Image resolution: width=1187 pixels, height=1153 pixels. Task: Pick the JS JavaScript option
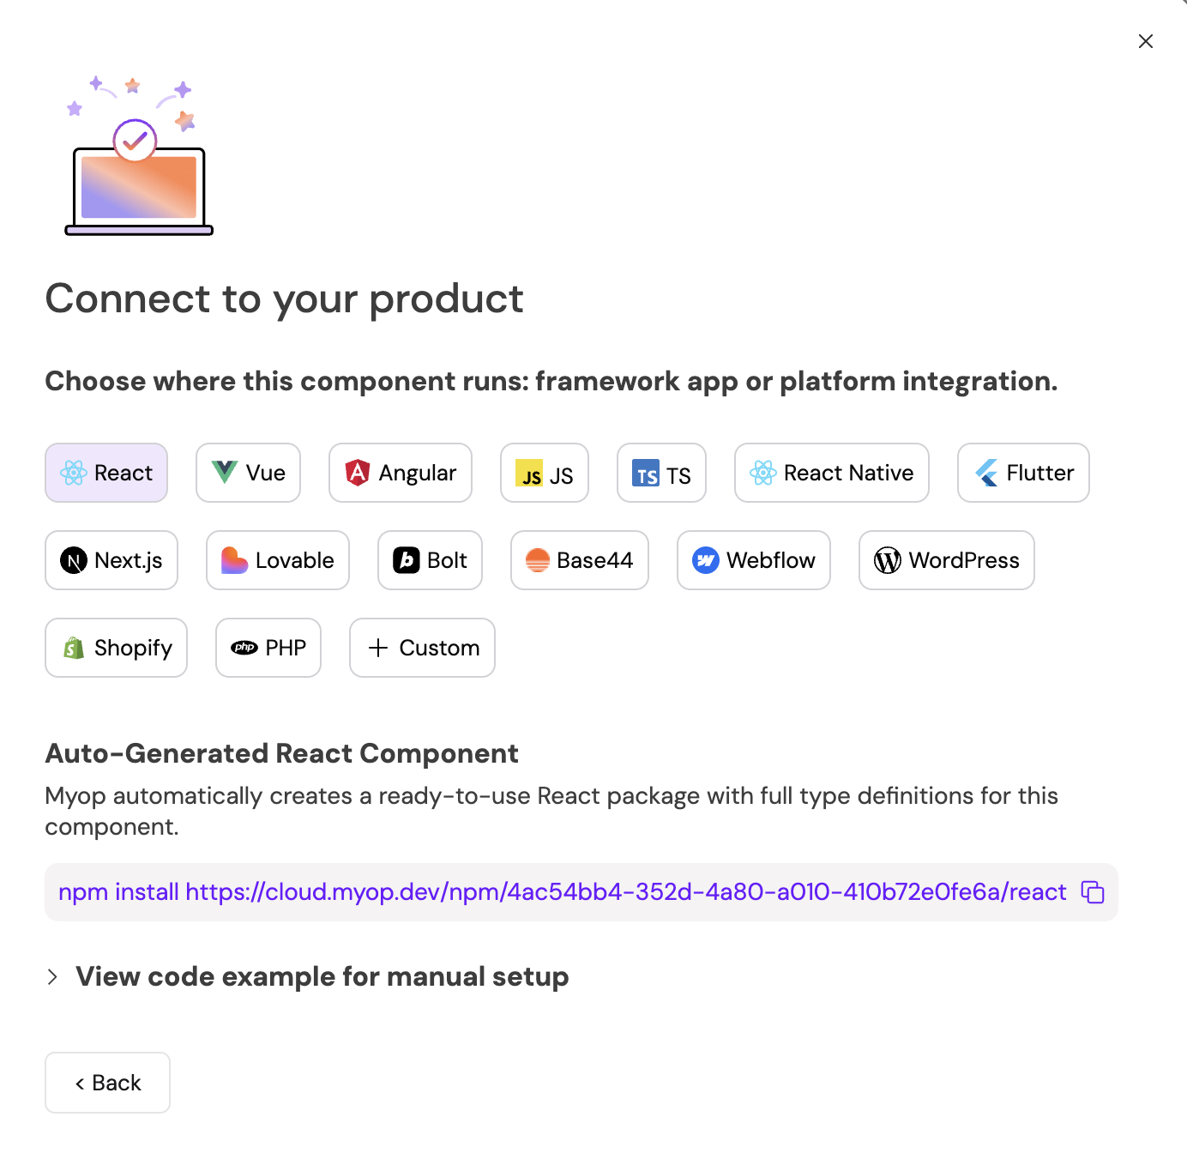(x=545, y=474)
